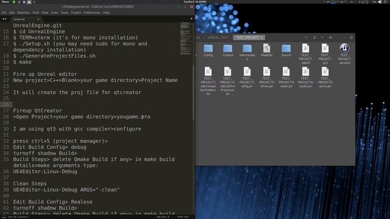The image size is (390, 219).
Task: Click line 18 './GenerateProjectFiles.sh'
Action: (54, 56)
